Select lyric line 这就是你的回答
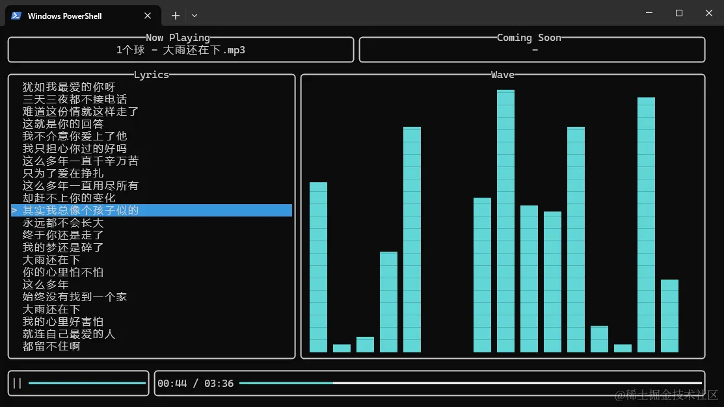This screenshot has height=407, width=724. (63, 124)
